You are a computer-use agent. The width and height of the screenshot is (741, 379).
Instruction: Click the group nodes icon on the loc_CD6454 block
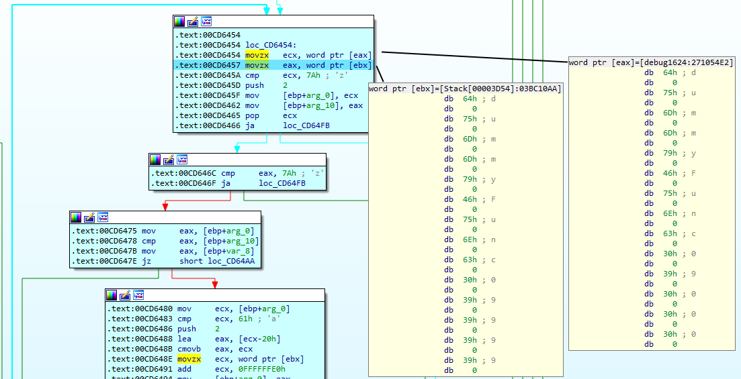(206, 21)
